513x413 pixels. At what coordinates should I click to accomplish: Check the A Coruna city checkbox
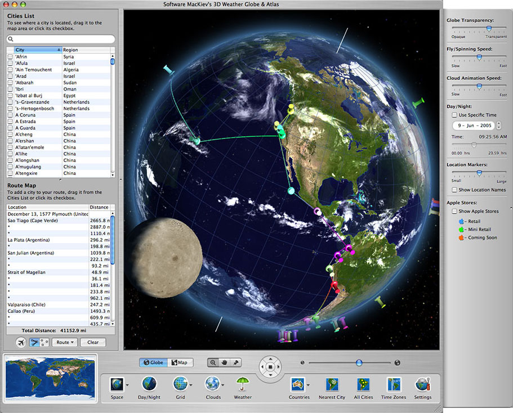pos(10,115)
